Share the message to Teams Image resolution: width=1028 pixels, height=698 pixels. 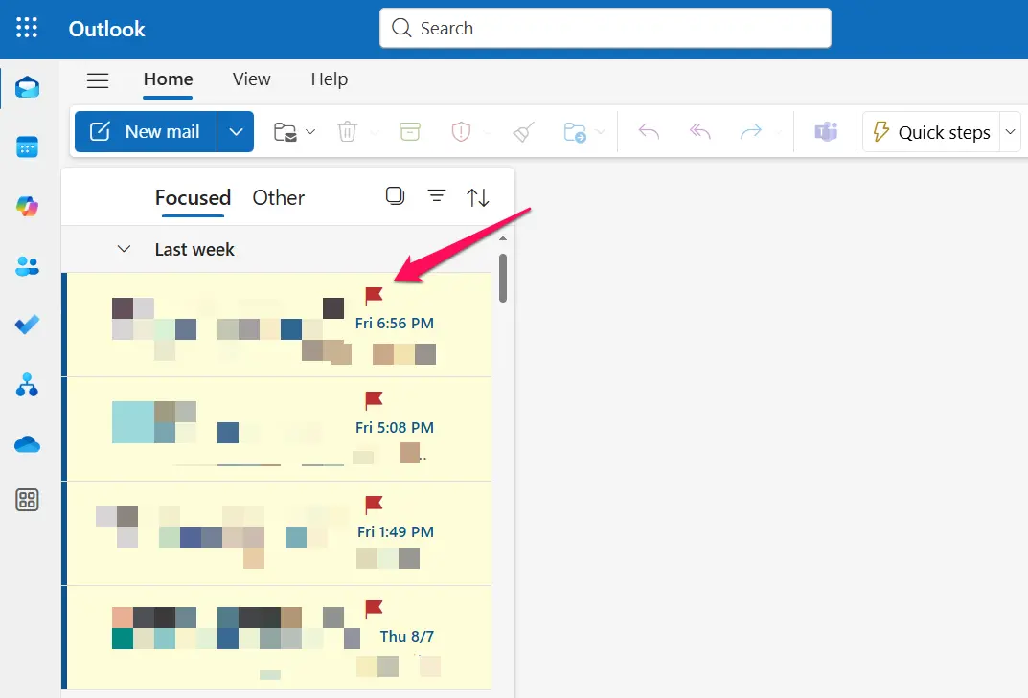point(825,131)
